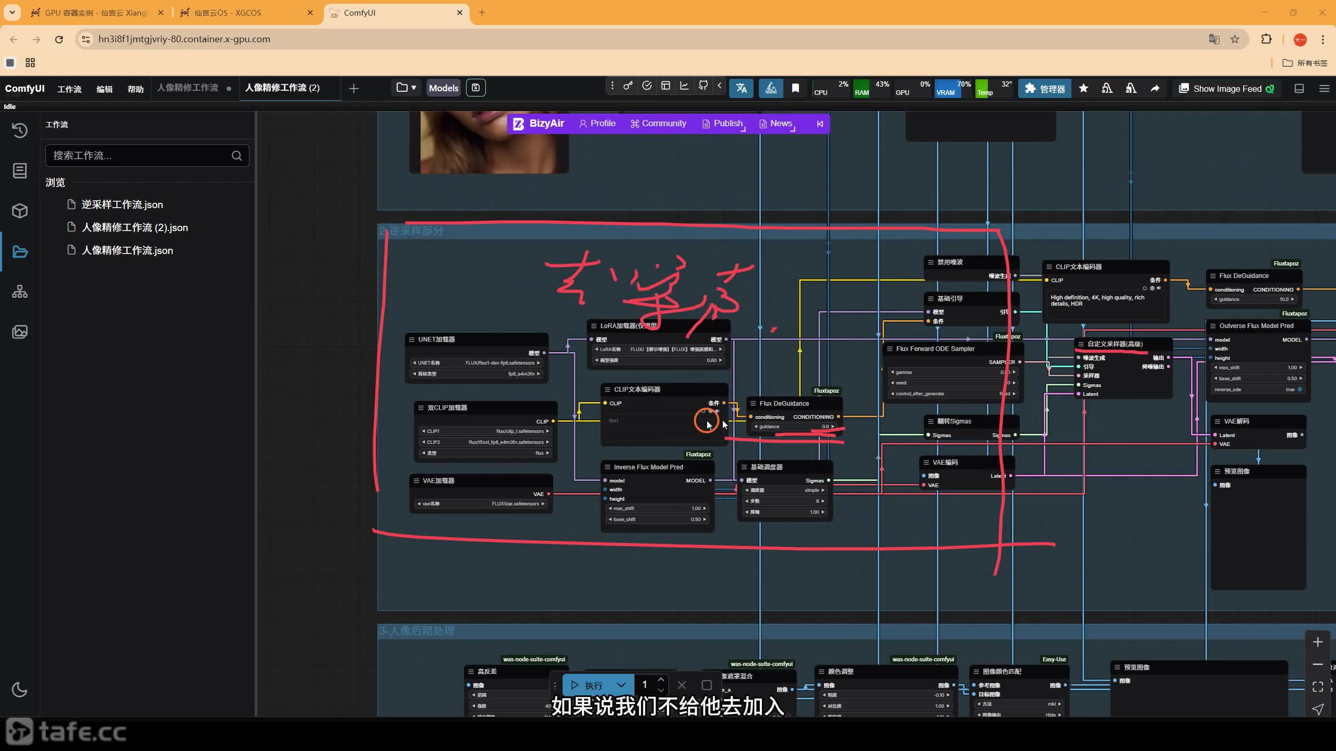This screenshot has height=751, width=1336.
Task: Open the model library cube icon
Action: (20, 211)
